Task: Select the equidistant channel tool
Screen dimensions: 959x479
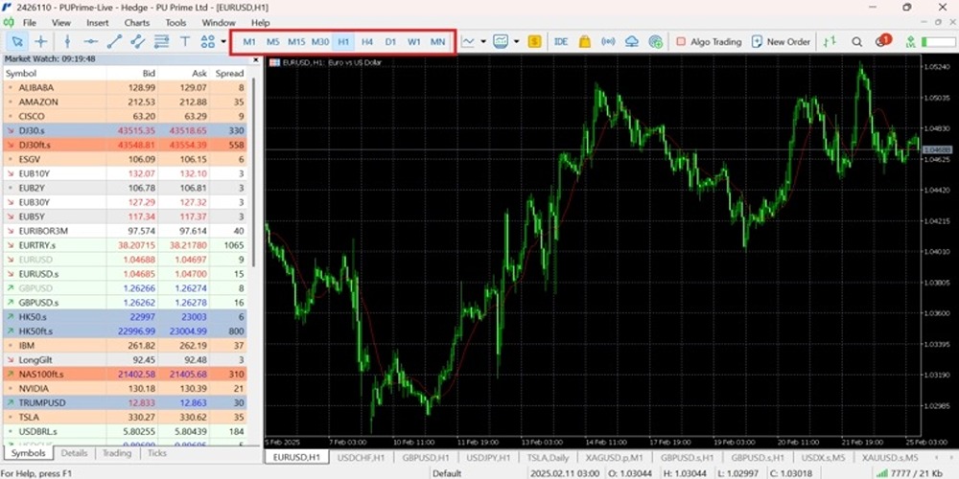Action: pos(137,41)
